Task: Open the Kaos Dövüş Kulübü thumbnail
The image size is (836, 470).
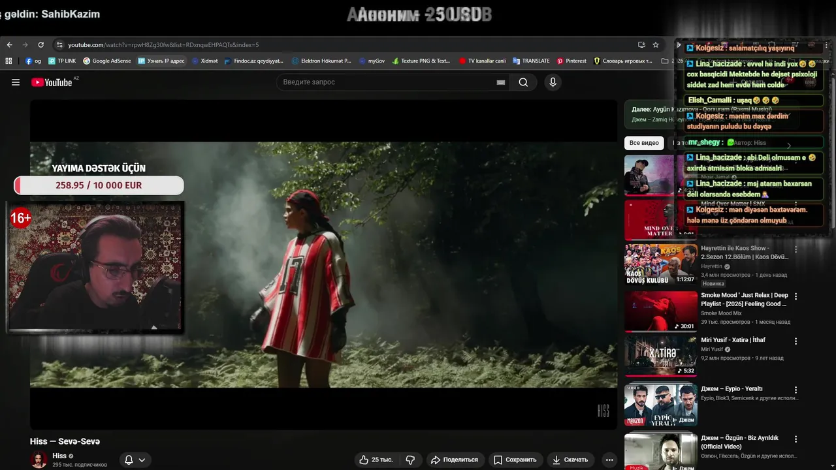Action: point(660,264)
